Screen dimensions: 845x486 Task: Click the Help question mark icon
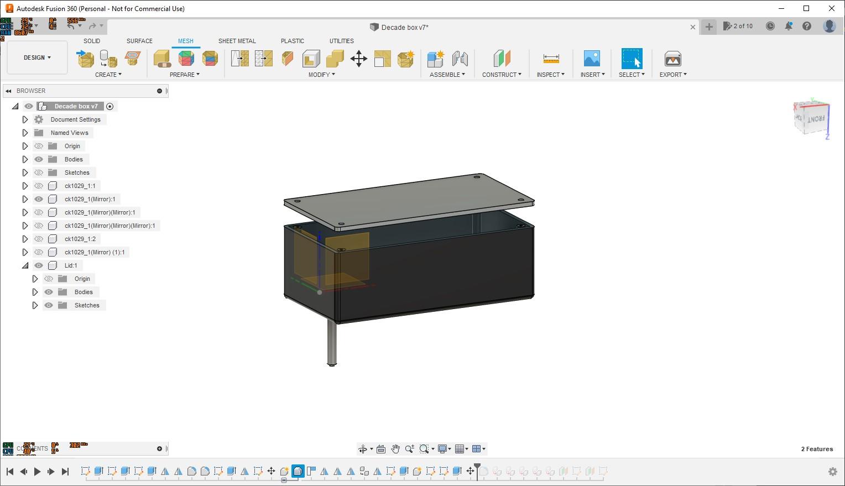point(807,26)
